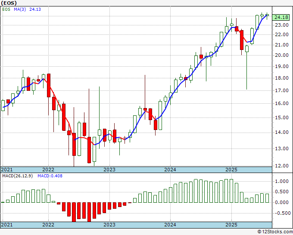The width and height of the screenshot is (293, 235).
Task: Click the 18.00 price axis label
Action: point(282,78)
